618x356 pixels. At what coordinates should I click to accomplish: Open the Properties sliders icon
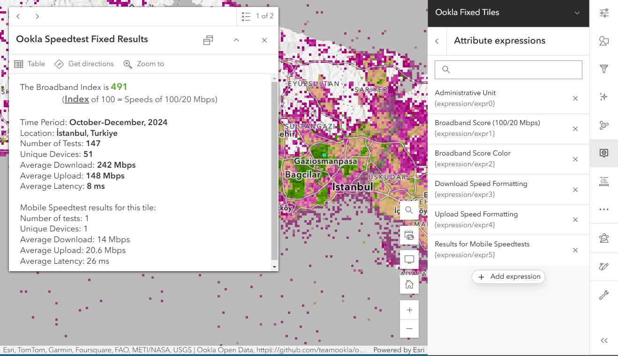coord(604,13)
